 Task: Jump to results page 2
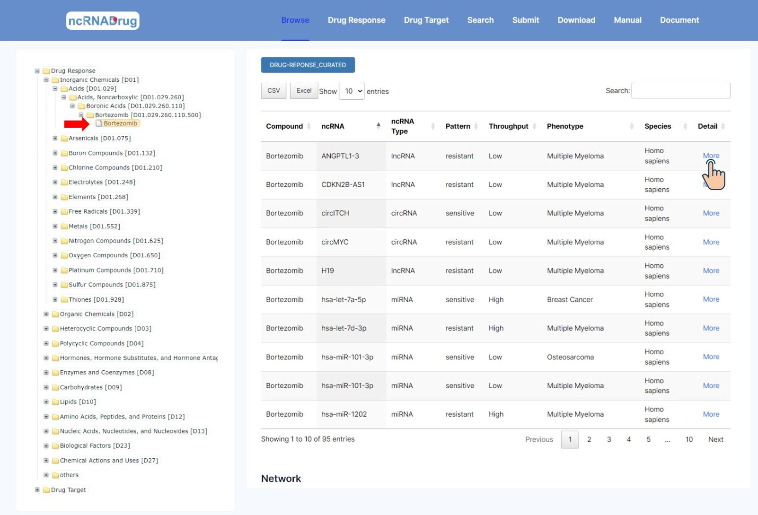pos(589,439)
